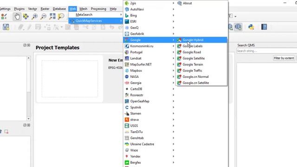Screen dimensions: 297x167
Task: Click the Zoom In magnifier tool
Action: point(34,17)
